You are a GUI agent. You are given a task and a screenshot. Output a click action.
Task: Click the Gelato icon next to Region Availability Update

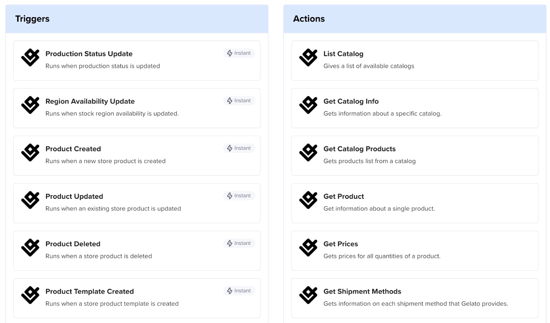(30, 105)
